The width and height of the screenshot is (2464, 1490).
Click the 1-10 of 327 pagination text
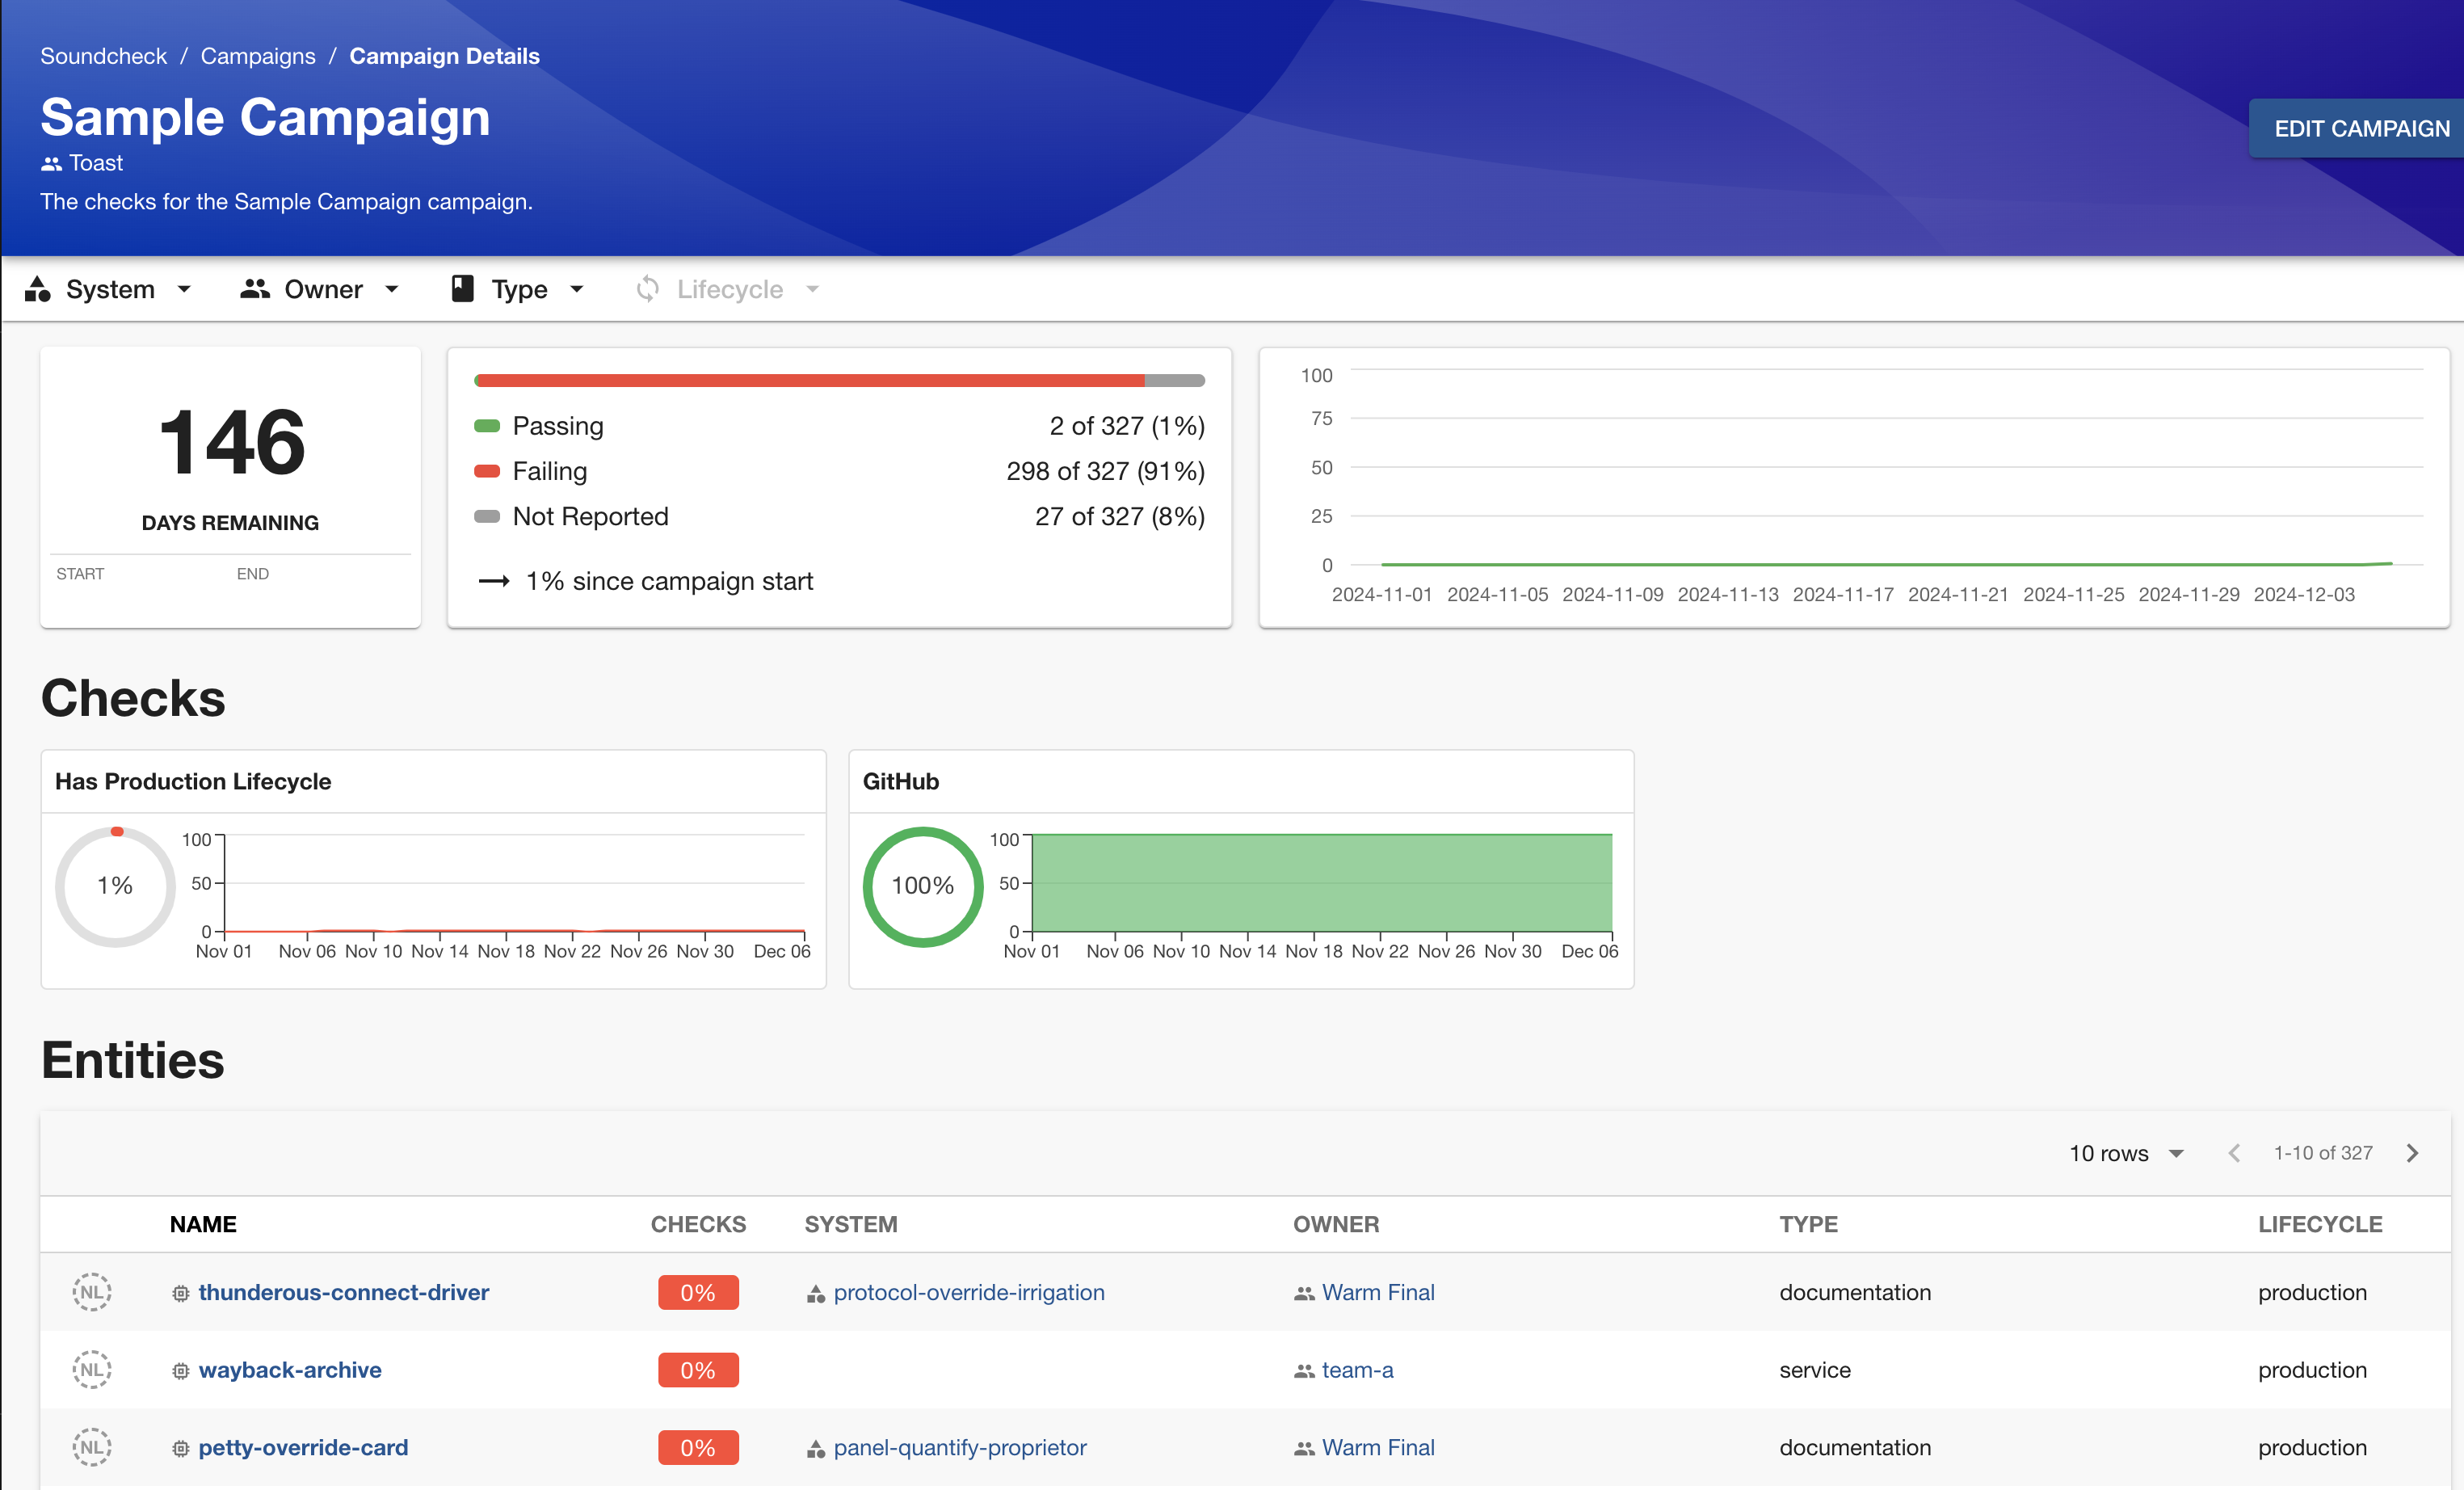click(2322, 1153)
